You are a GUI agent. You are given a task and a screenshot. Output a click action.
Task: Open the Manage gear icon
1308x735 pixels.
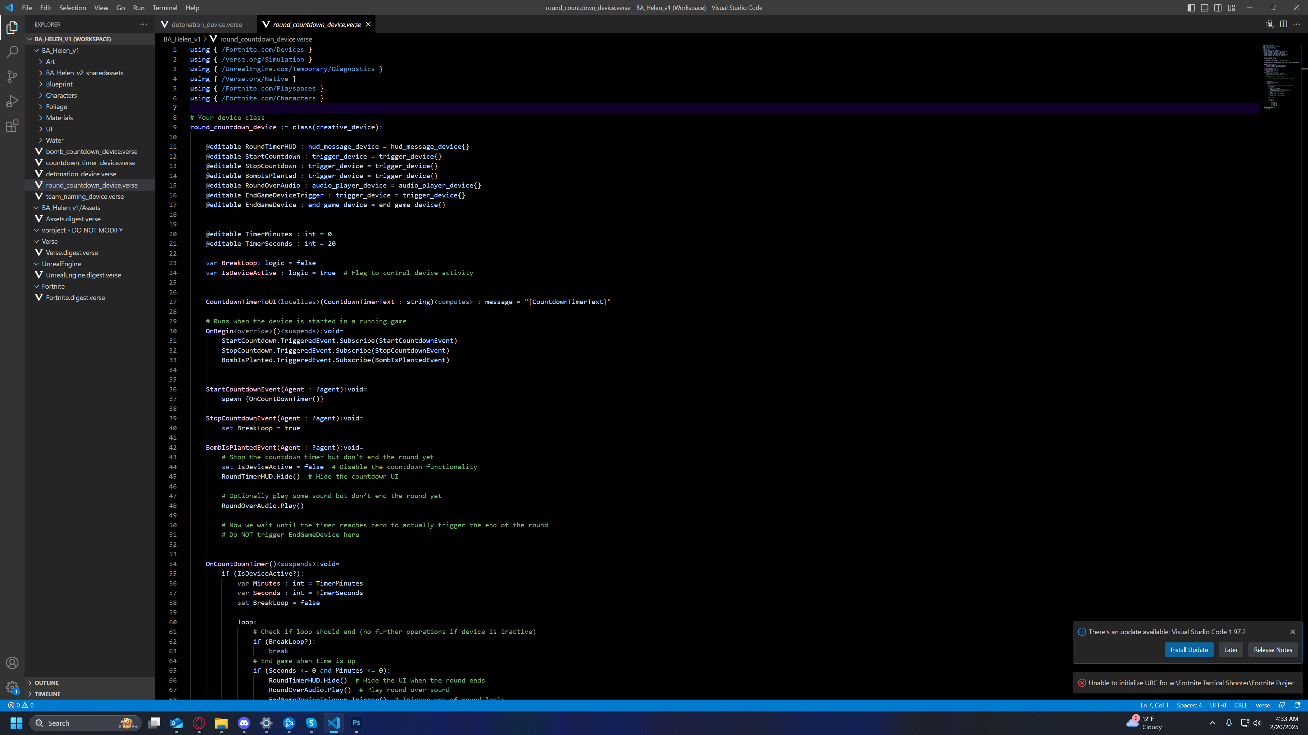[x=12, y=687]
